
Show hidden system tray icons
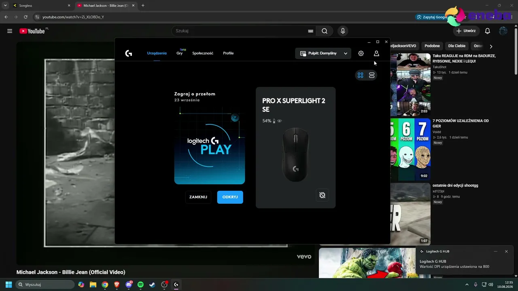tap(467, 285)
